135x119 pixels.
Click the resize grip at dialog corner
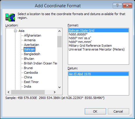click(131, 115)
